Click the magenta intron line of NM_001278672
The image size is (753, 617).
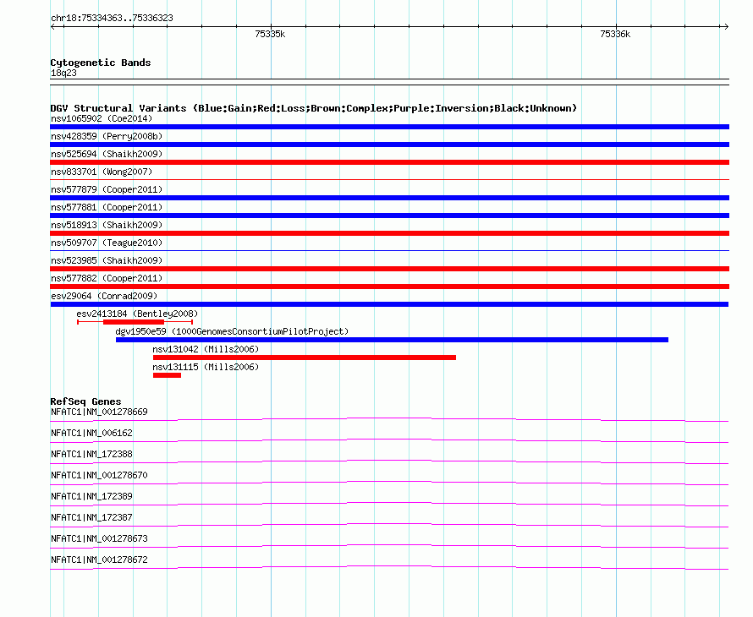[x=389, y=568]
